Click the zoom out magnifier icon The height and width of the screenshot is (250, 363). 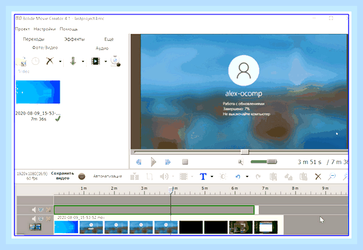(x=332, y=176)
